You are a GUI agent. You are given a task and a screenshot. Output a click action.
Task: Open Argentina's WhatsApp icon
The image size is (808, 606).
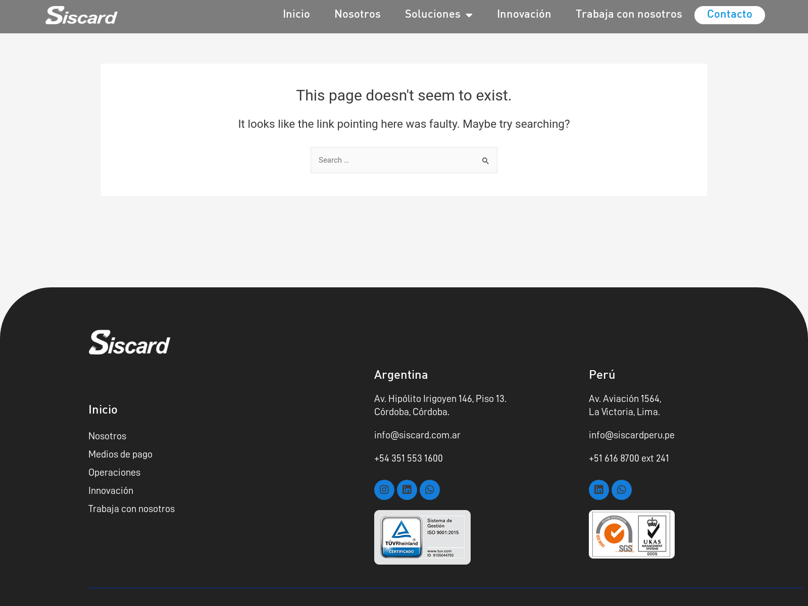430,490
